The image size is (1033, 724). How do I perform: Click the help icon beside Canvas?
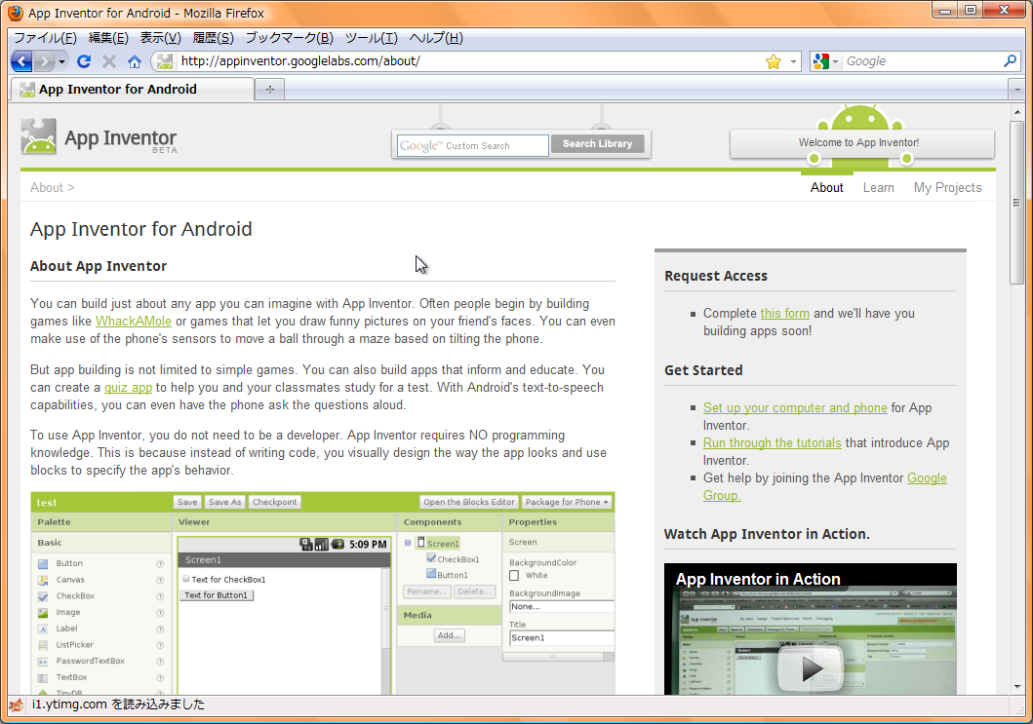tap(159, 580)
